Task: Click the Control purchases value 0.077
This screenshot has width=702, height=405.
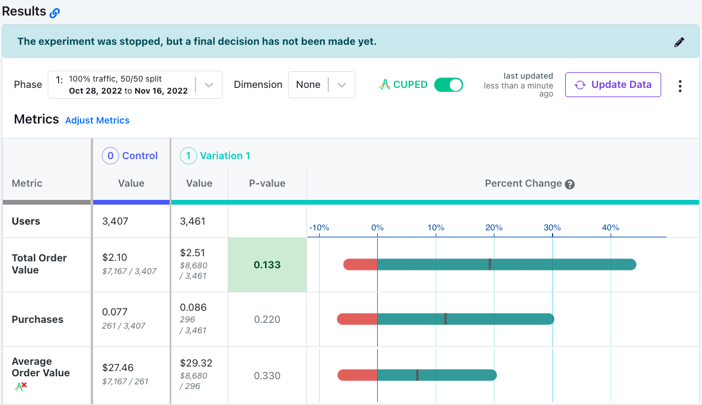Action: click(114, 313)
